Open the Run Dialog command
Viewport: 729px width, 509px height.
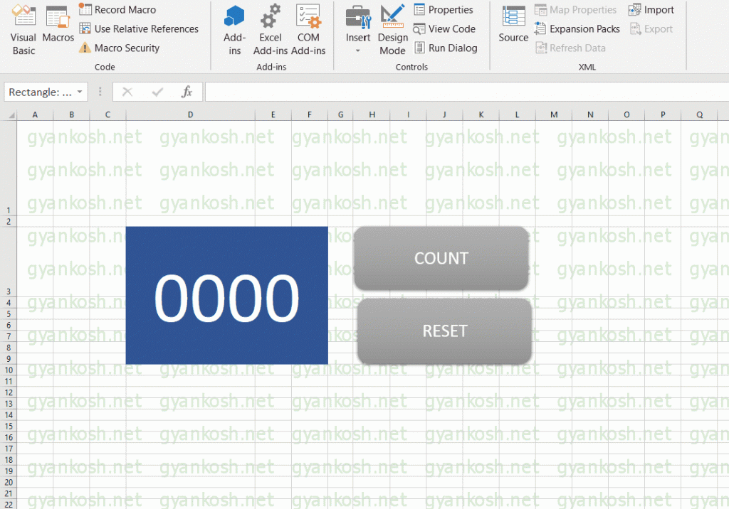pyautogui.click(x=446, y=48)
